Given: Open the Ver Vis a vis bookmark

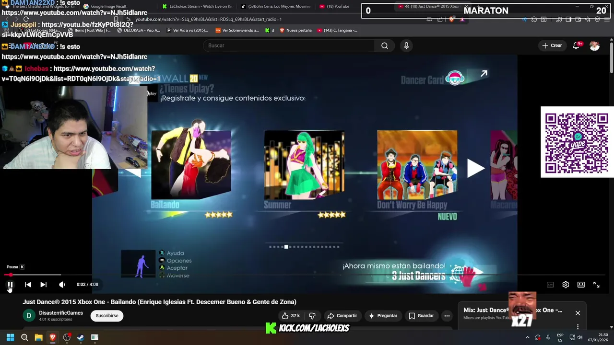Looking at the screenshot, I should (x=187, y=30).
